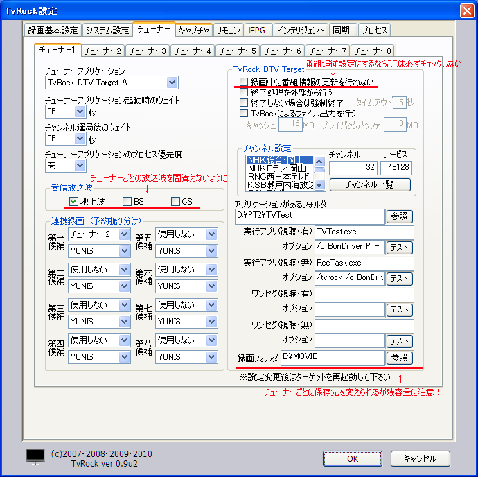Toggle the CS broadcast checkbox
The image size is (478, 477).
(175, 201)
